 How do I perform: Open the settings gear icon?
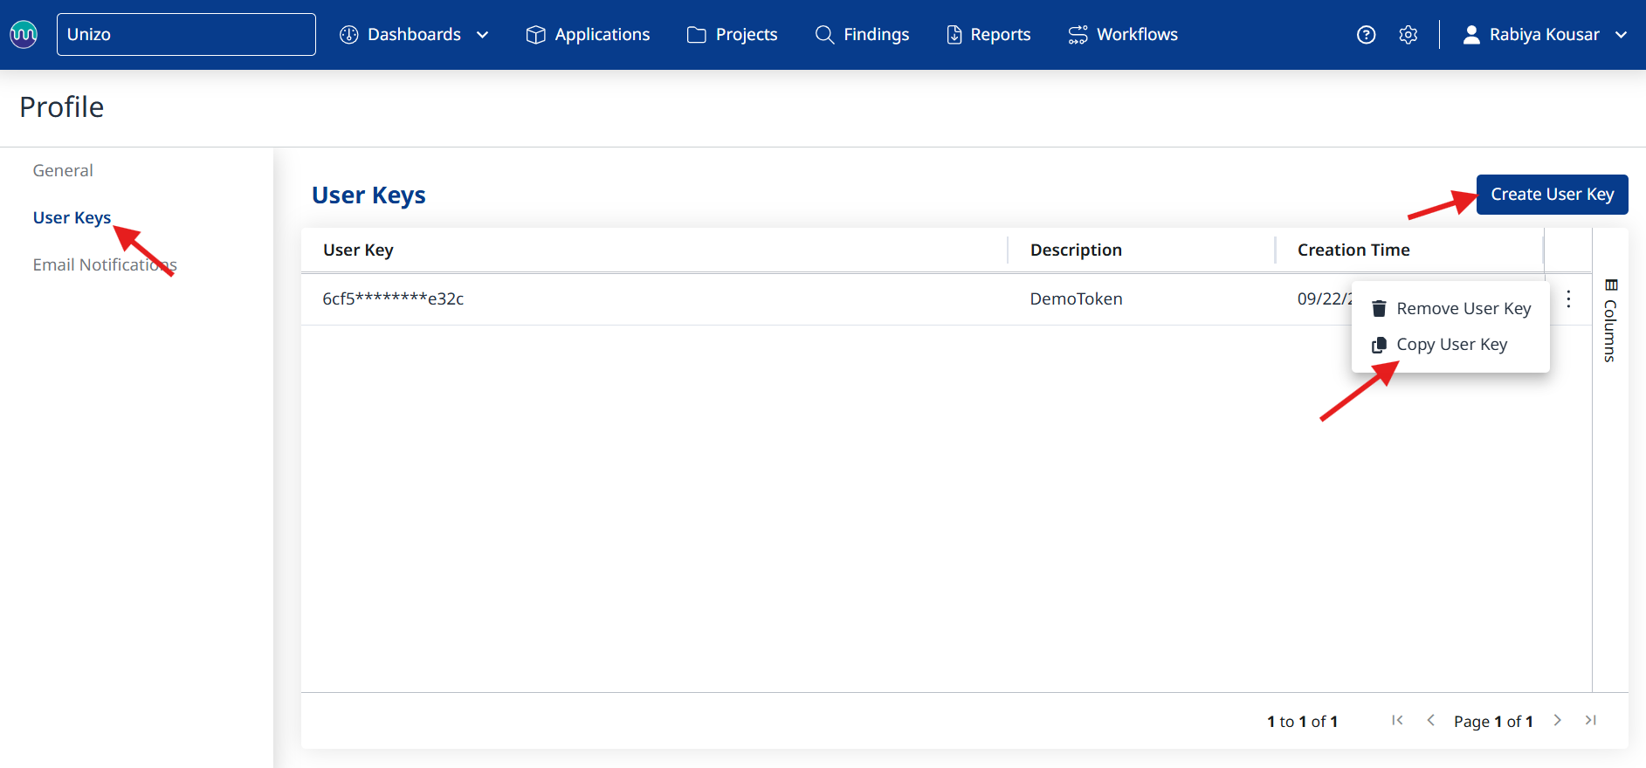1408,35
